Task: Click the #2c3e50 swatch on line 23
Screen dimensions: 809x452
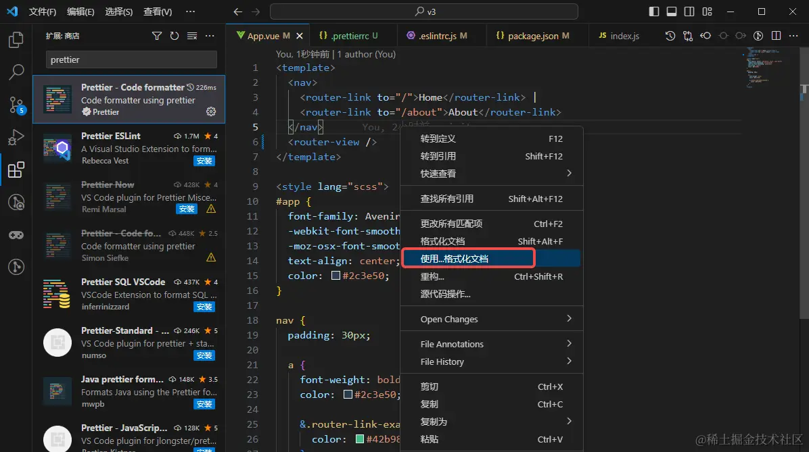Action: click(348, 395)
